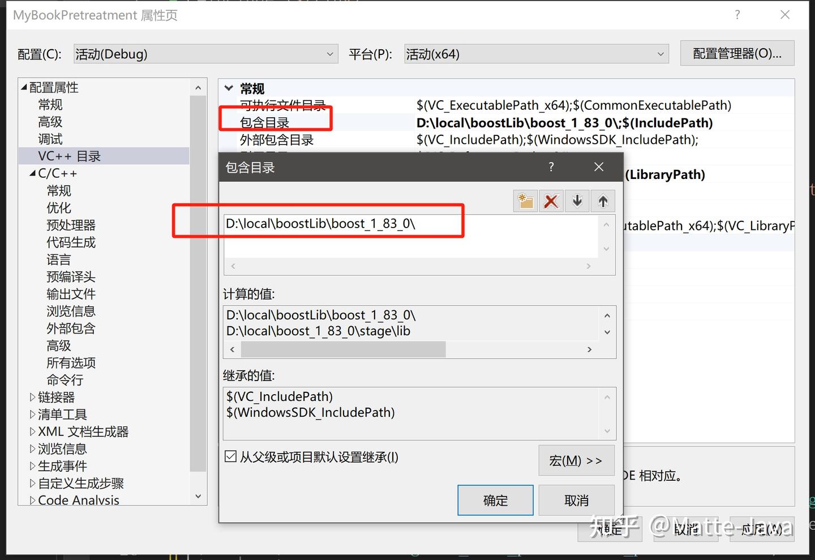Expand the 清单工具 node
This screenshot has height=560, width=815.
coord(32,414)
